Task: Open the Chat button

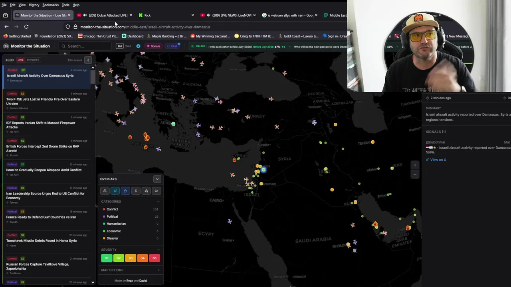Action: click(172, 46)
